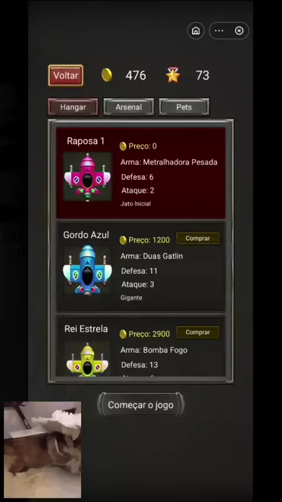Click the coin icon beside Preço: 2900
The image size is (282, 502).
pos(123,334)
